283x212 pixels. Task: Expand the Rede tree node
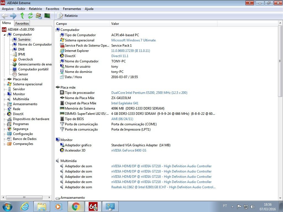point(4,109)
